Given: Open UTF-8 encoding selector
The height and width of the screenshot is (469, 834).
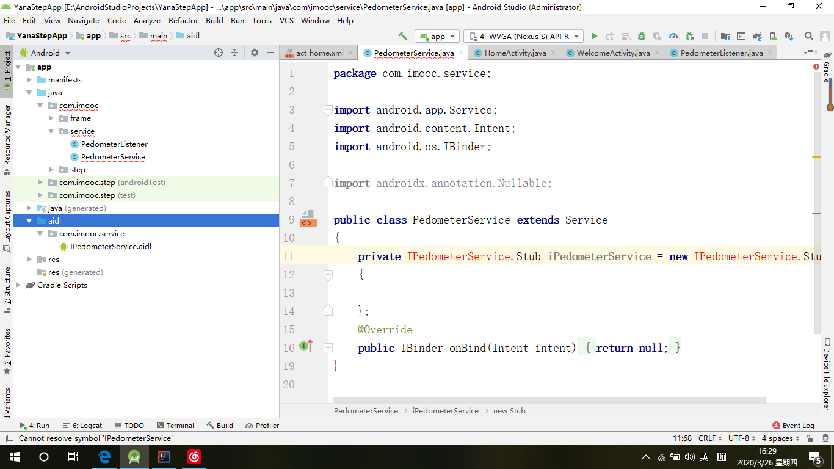Looking at the screenshot, I should 743,438.
